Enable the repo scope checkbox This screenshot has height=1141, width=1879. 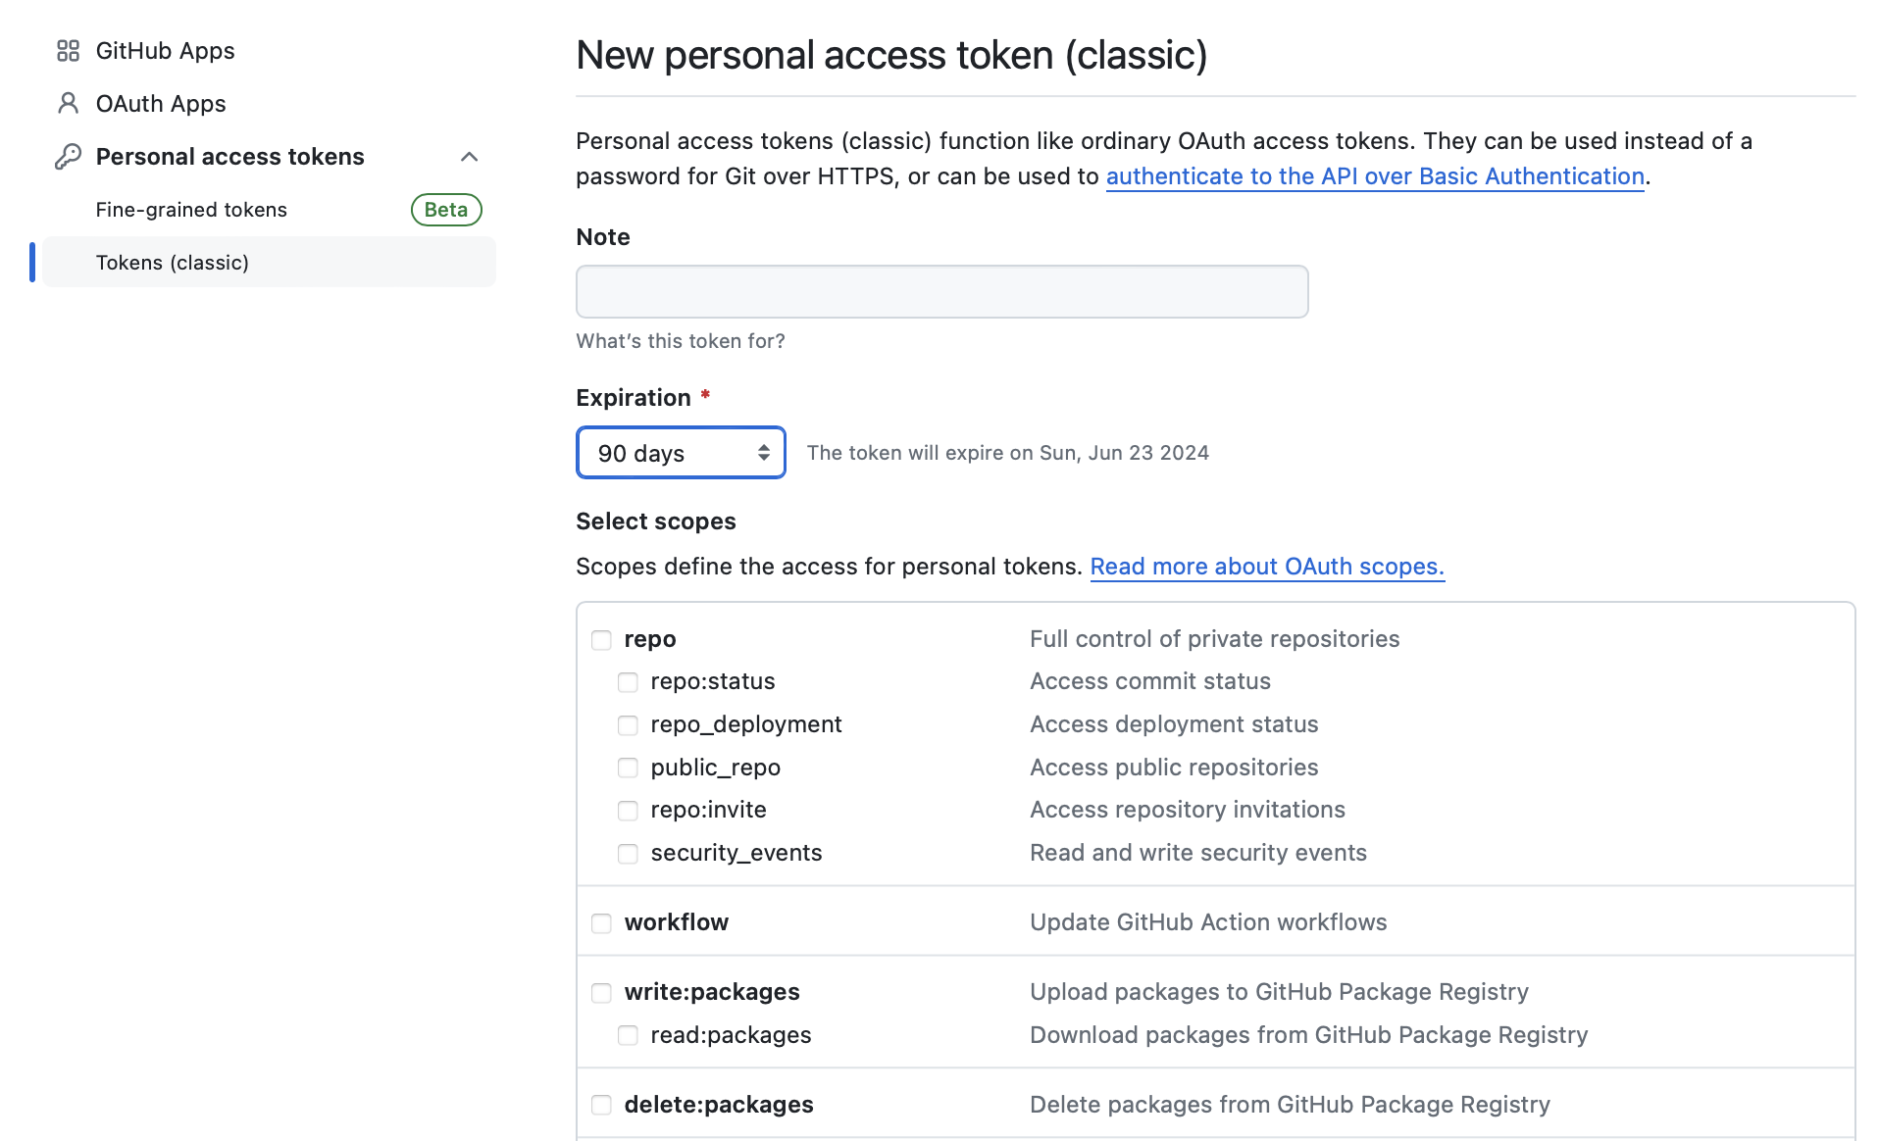(601, 640)
